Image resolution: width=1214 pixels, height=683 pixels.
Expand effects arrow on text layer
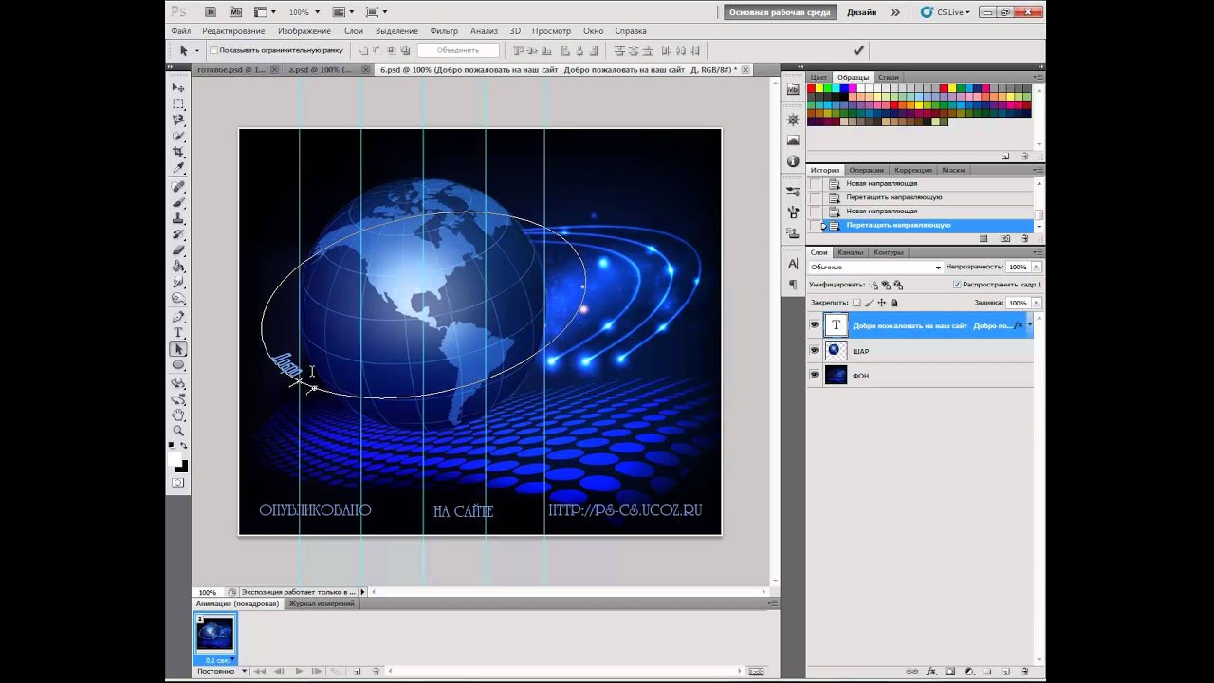click(1030, 325)
